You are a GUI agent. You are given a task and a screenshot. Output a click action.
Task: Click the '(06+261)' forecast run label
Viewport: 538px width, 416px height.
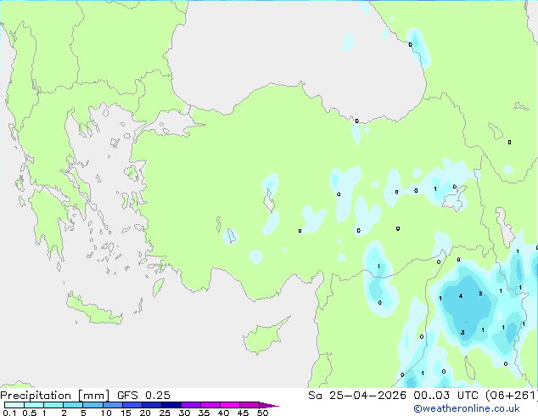pyautogui.click(x=511, y=396)
